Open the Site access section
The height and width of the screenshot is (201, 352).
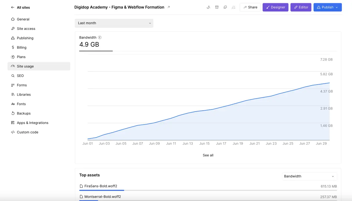(x=39, y=29)
